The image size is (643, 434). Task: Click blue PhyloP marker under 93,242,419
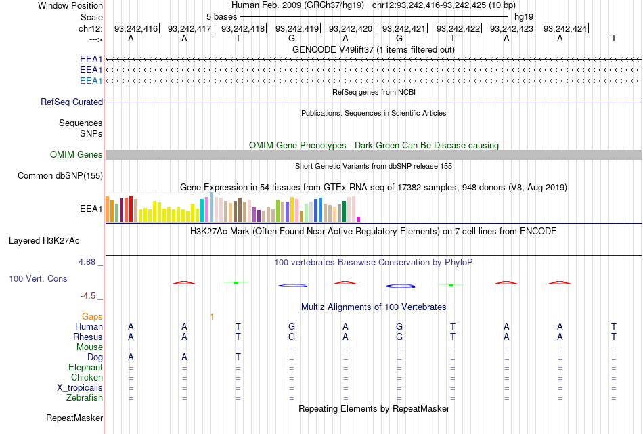(293, 286)
